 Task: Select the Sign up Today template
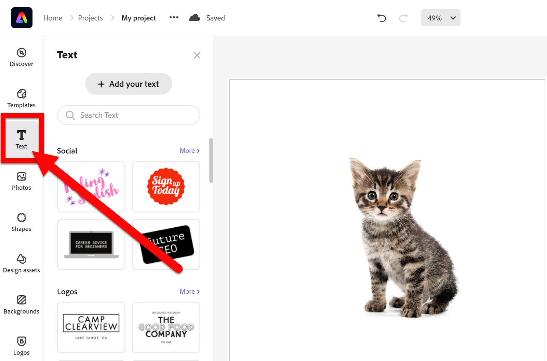(x=166, y=187)
